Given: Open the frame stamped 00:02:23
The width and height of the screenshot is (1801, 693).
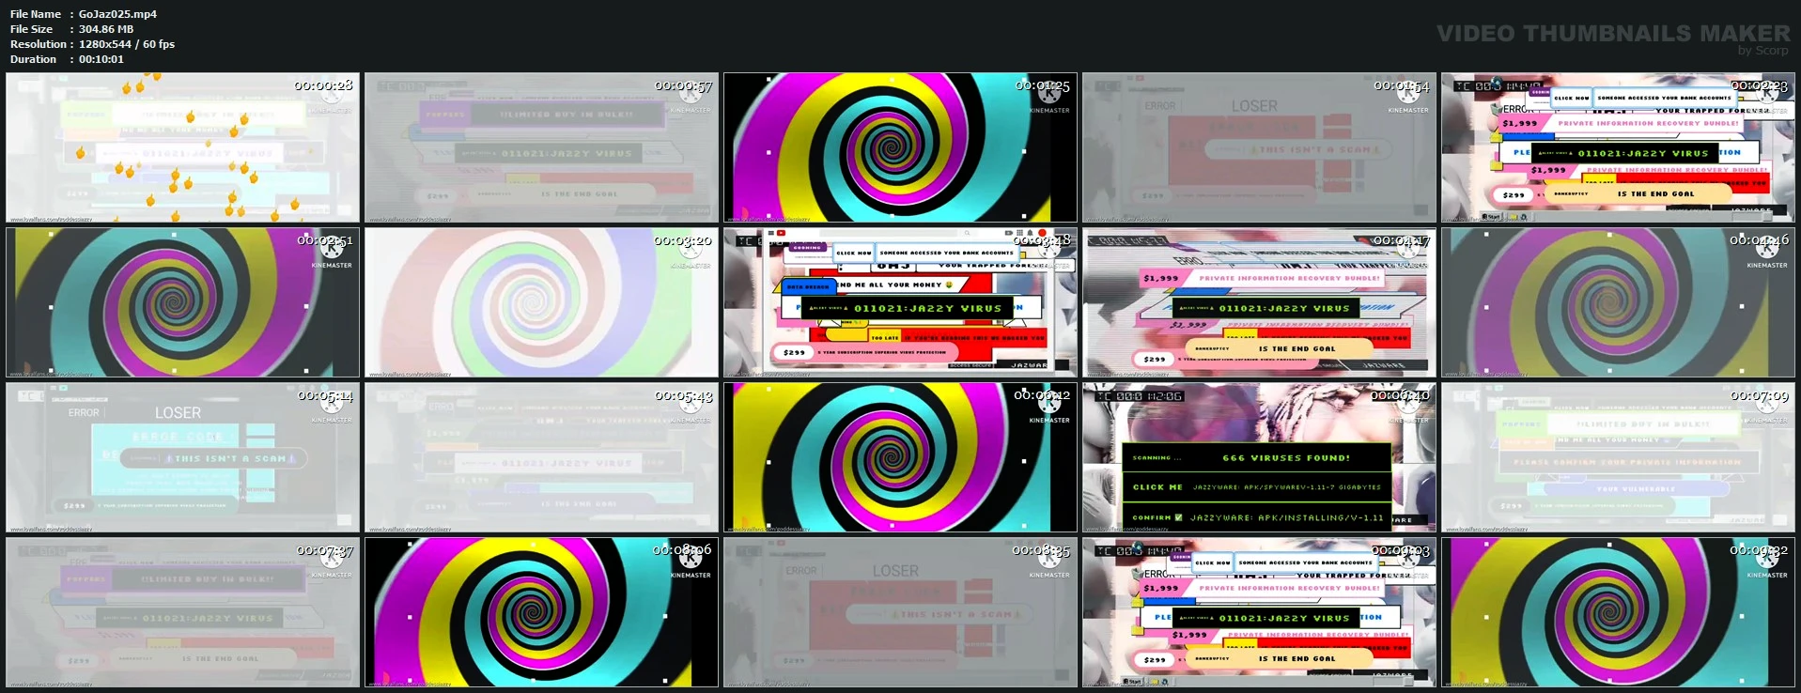Looking at the screenshot, I should (x=1618, y=147).
